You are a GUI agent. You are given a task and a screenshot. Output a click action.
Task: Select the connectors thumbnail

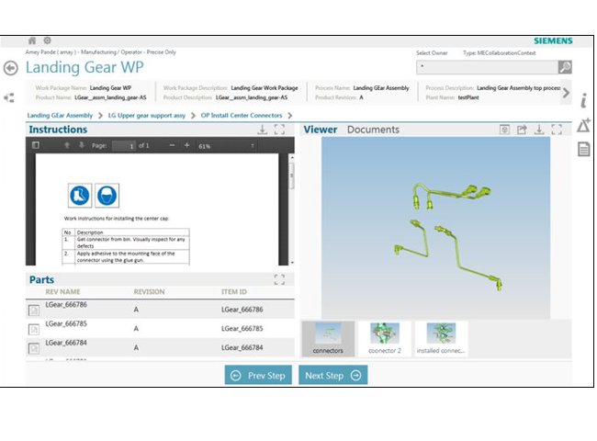[328, 339]
